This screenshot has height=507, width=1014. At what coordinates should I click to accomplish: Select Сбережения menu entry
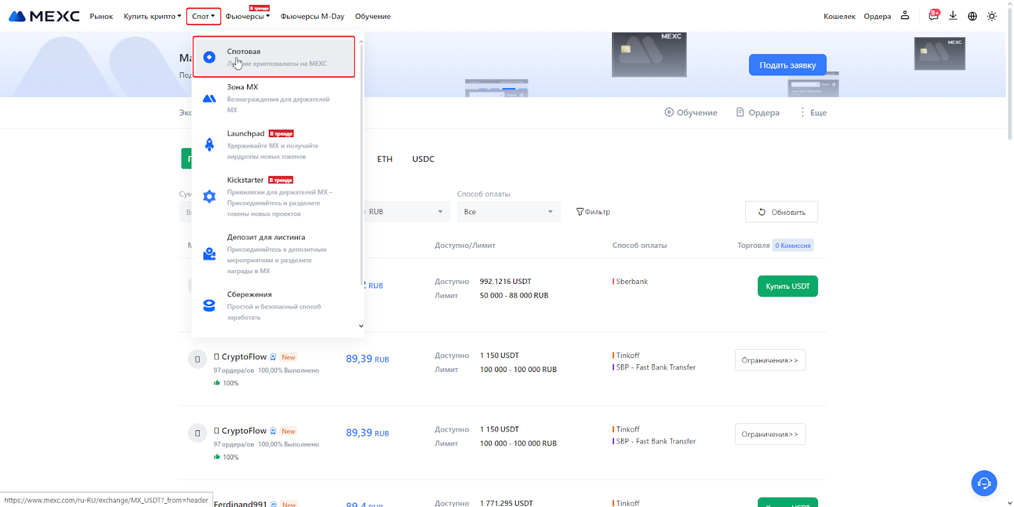(x=274, y=305)
